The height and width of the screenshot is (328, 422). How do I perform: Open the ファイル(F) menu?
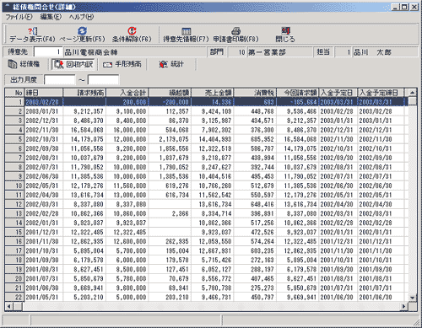(x=19, y=17)
